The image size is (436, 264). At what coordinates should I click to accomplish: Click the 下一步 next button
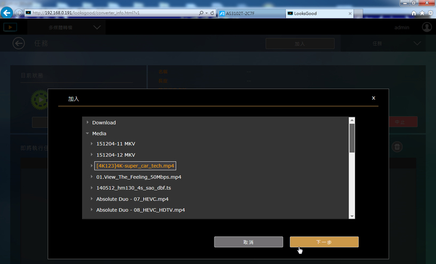324,242
